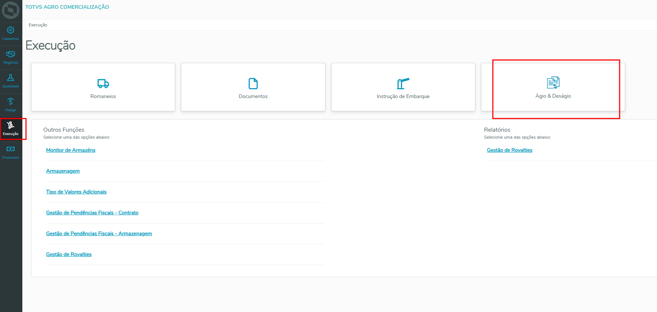Open Hedge dollar icon in sidebar
The width and height of the screenshot is (657, 312).
tap(11, 101)
